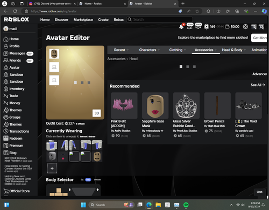Open the Edge Copilot icon
The height and width of the screenshot is (210, 269).
tap(264, 11)
